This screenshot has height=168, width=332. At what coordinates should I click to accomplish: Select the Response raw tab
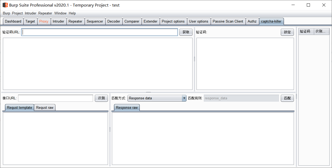(127, 107)
